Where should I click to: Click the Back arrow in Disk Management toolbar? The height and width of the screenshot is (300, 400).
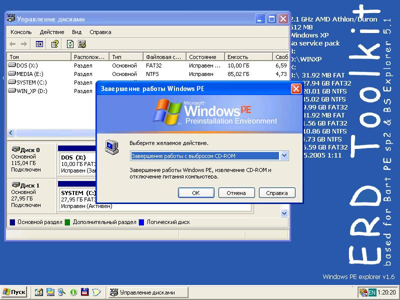[12, 44]
